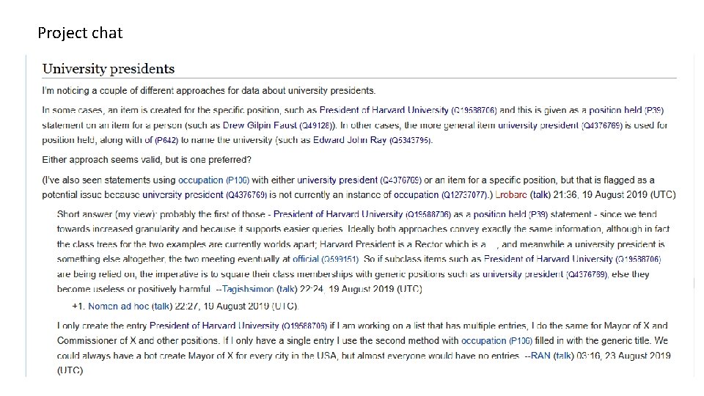Click the timestamp '21:36, 19 August 2019 (UTC)'

click(615, 195)
